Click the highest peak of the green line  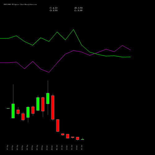(x=73, y=30)
